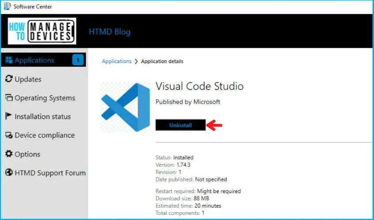Open Device compliance page

tap(45, 135)
